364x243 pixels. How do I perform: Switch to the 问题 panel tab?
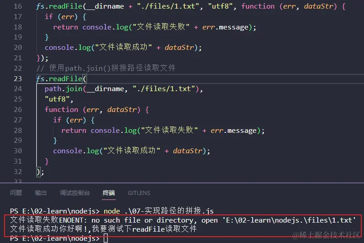[16, 193]
